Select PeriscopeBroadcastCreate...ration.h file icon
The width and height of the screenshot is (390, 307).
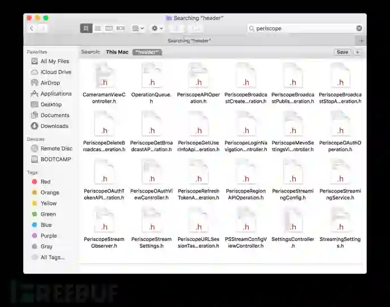(246, 76)
